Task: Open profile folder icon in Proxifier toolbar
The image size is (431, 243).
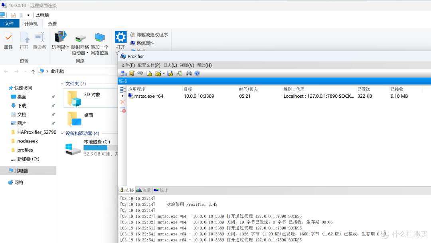Action: [x=158, y=73]
